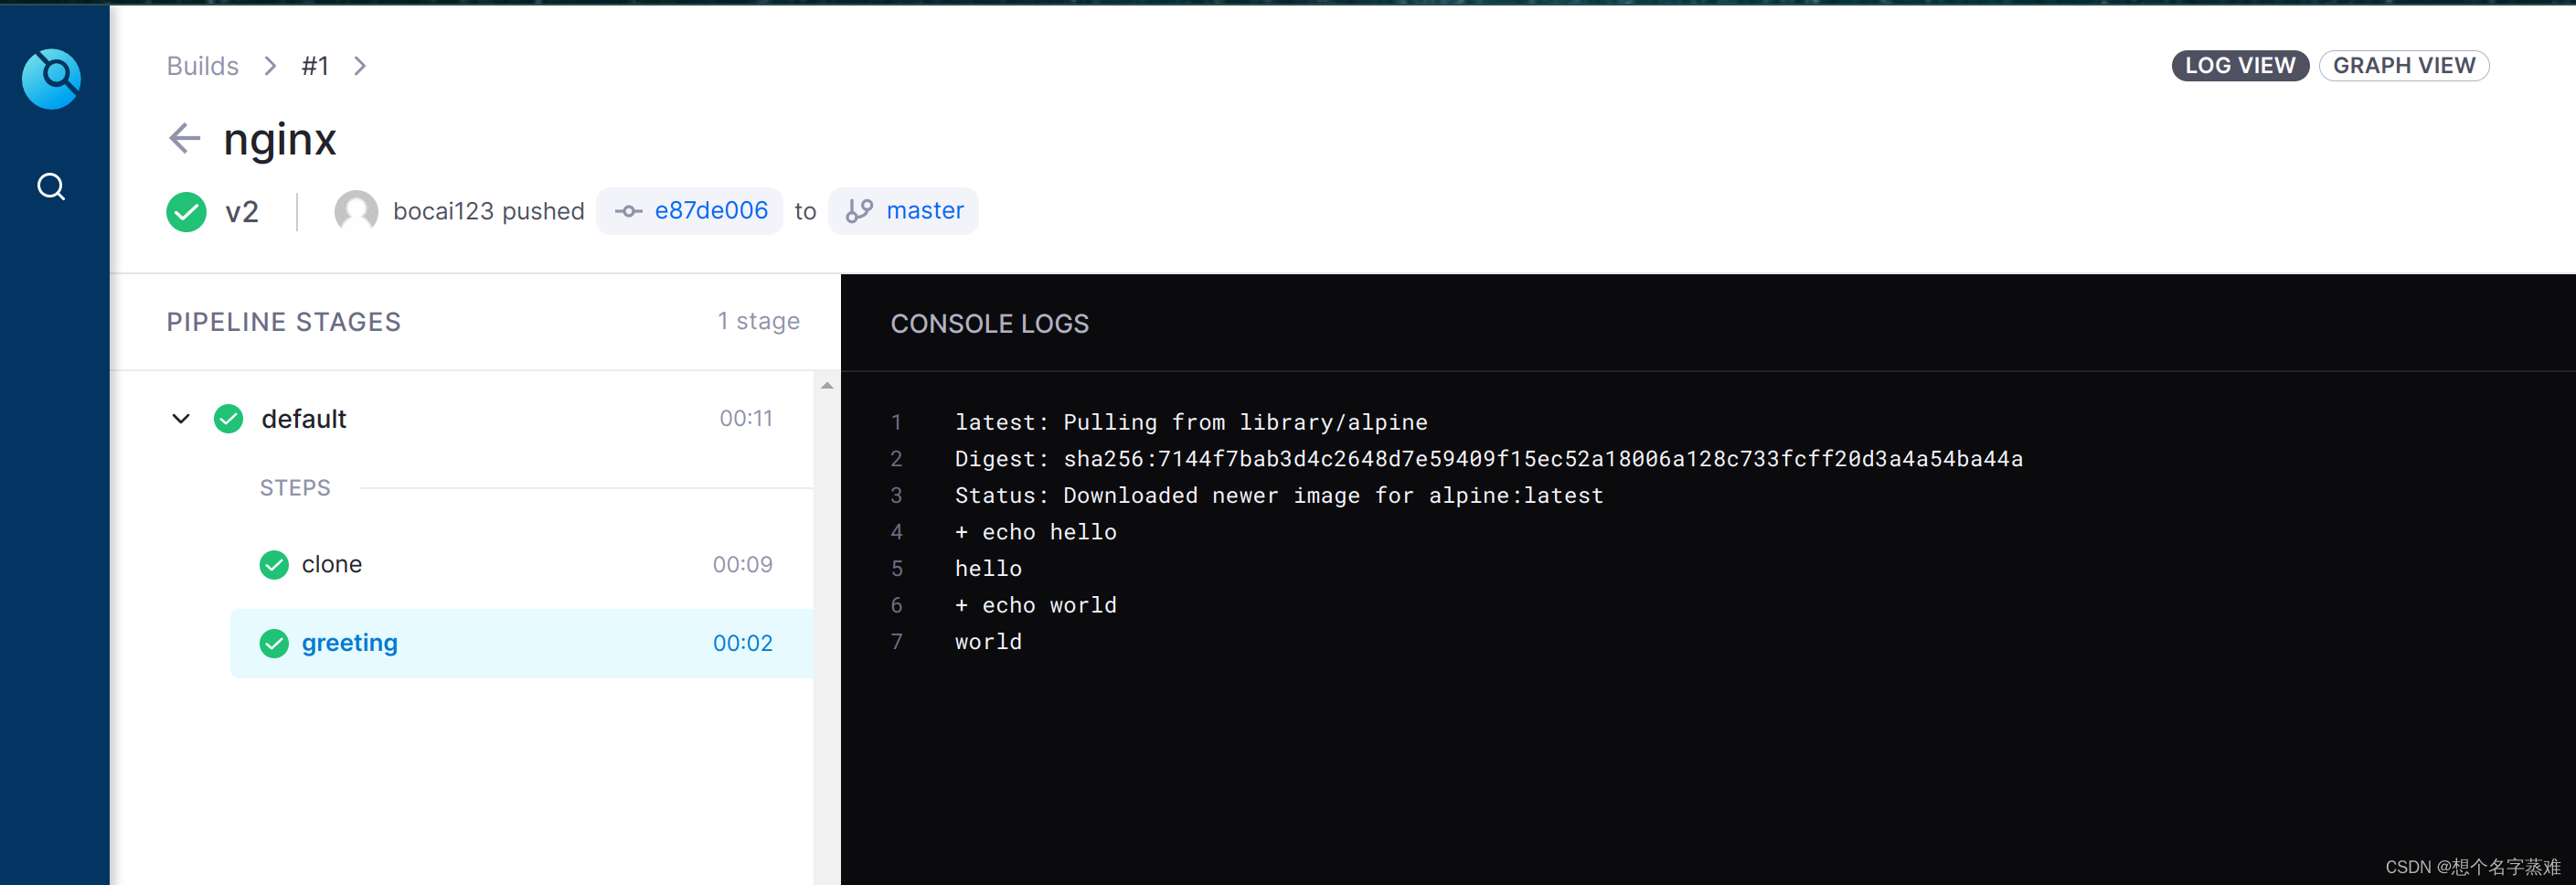Click log line 7 'world' output
2576x885 pixels.
tap(988, 642)
